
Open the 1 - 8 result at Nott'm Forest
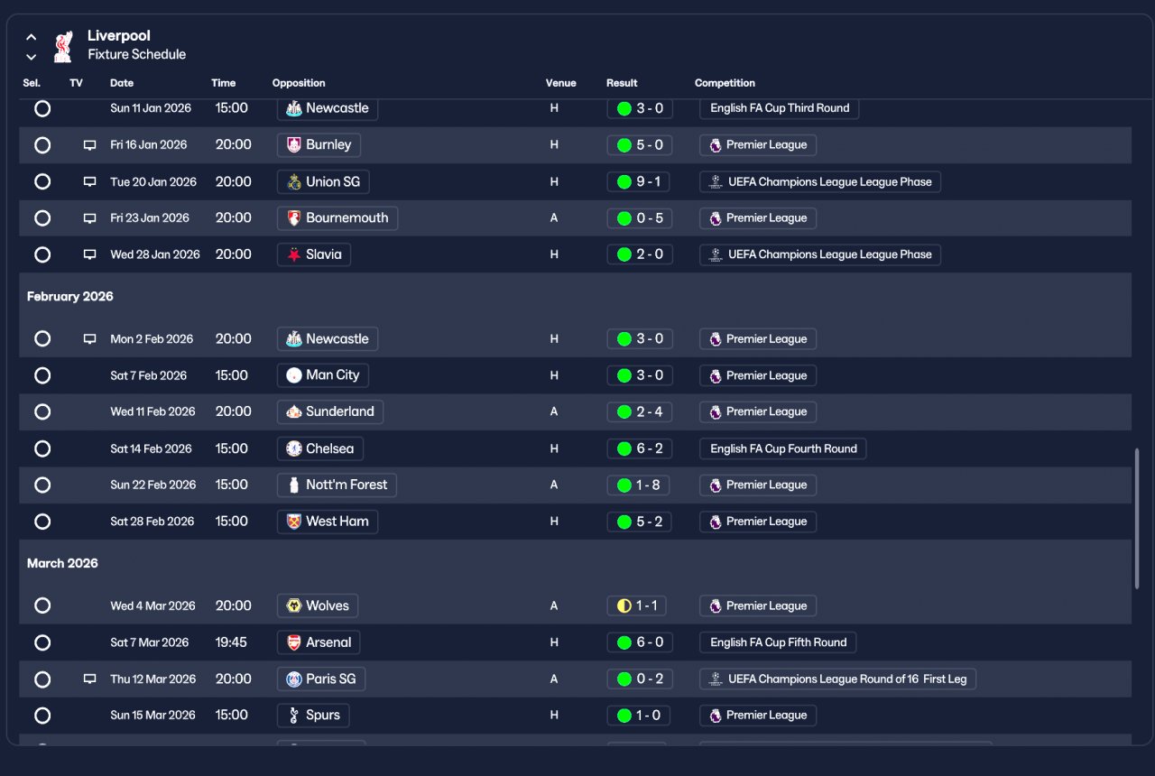(640, 485)
